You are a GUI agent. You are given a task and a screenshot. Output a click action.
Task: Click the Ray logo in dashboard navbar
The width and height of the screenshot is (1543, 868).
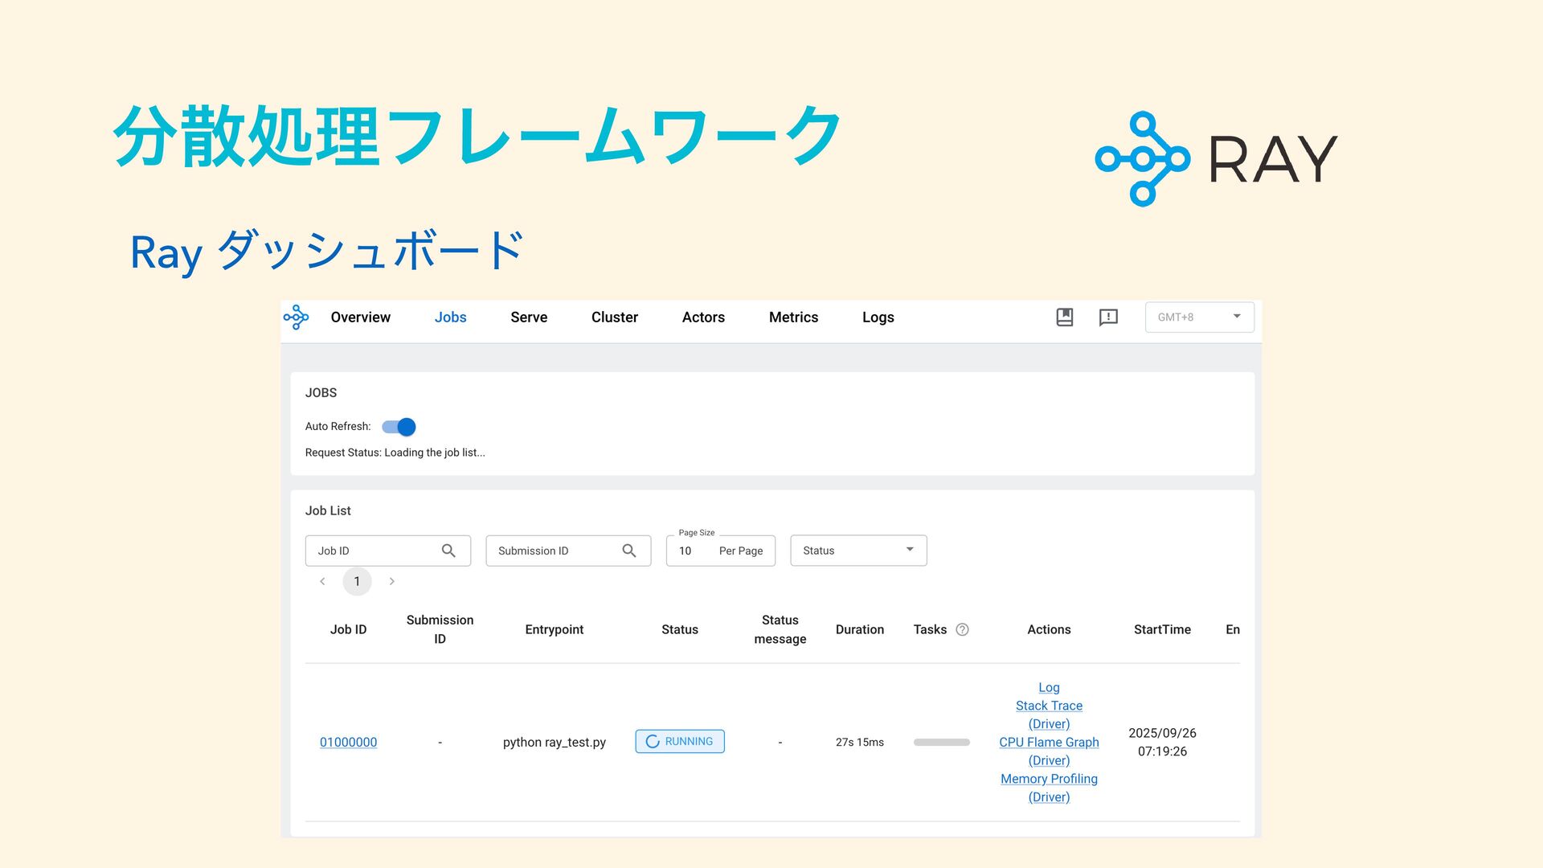point(296,317)
